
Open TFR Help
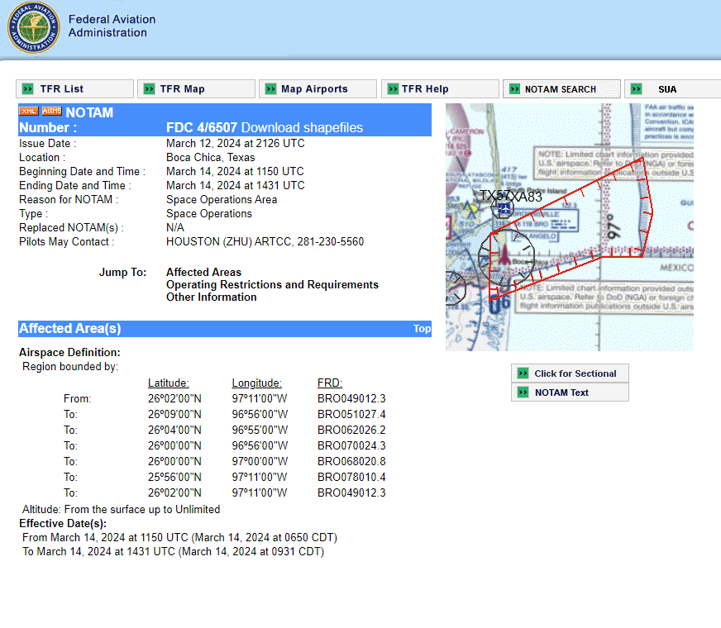pyautogui.click(x=440, y=88)
